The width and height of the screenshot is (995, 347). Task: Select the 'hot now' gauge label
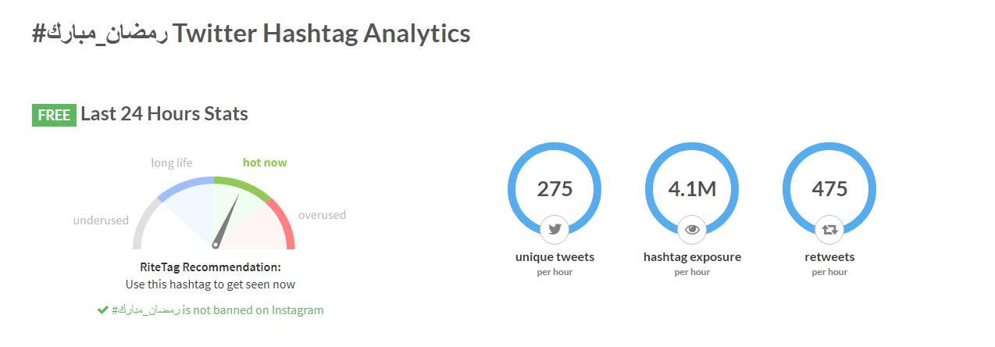[x=265, y=163]
